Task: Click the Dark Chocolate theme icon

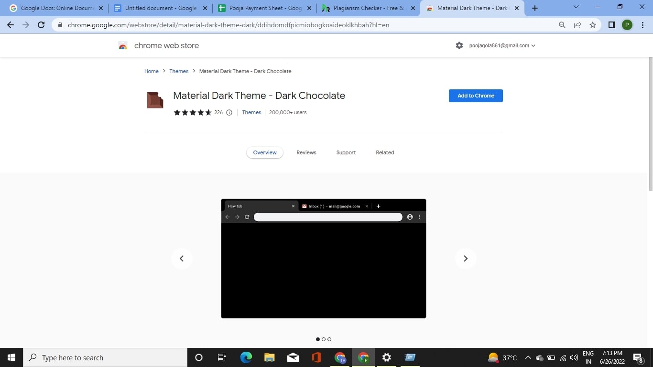Action: click(155, 100)
